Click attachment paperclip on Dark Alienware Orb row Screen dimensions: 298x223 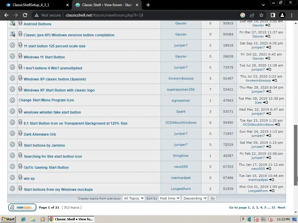tap(20, 133)
